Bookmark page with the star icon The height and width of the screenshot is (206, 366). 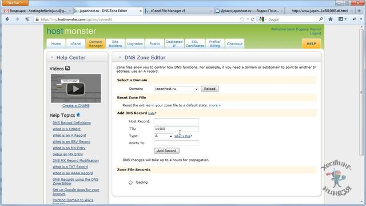click(242, 19)
